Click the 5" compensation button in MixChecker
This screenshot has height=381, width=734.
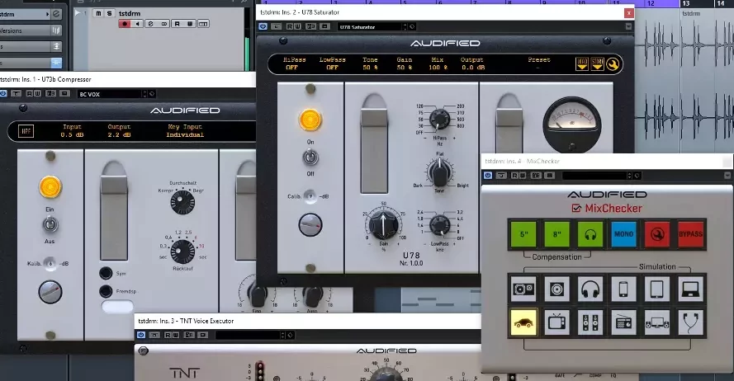coord(523,233)
